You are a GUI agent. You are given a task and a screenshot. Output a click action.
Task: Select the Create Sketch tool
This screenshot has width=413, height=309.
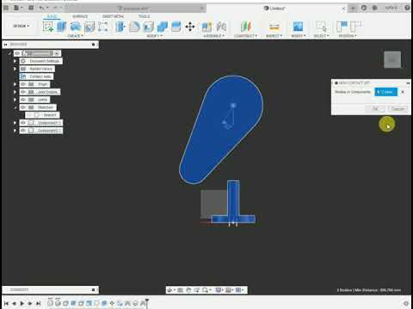coord(47,27)
